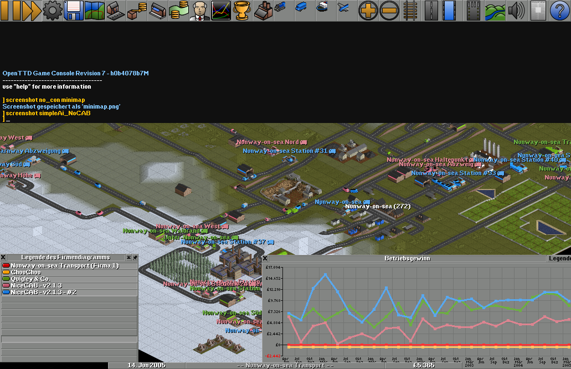The image size is (571, 369).
Task: Select the town label Nunway-on-sea (272)
Action: (378, 207)
